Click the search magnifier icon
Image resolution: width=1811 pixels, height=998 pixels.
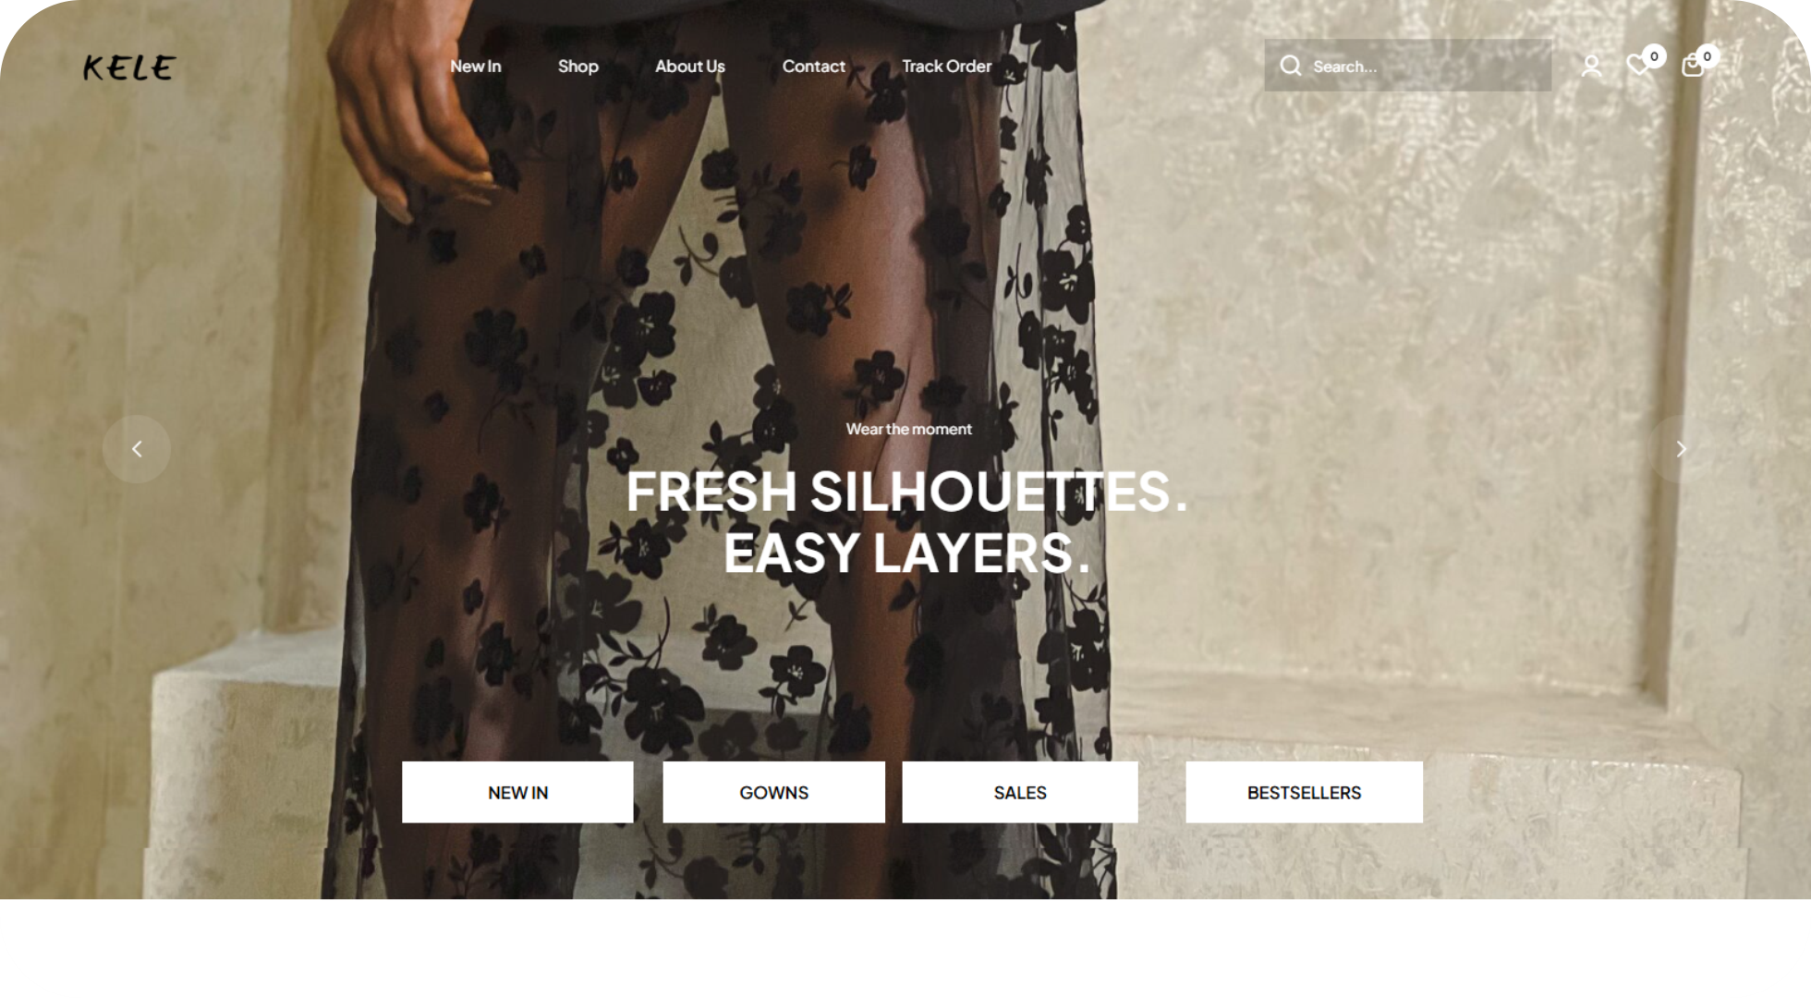(1290, 66)
